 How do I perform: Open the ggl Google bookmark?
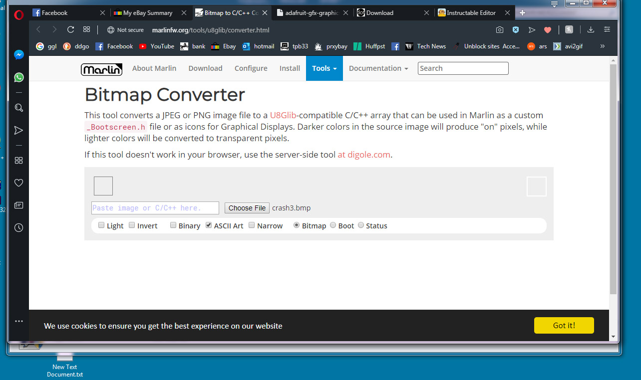click(x=46, y=46)
